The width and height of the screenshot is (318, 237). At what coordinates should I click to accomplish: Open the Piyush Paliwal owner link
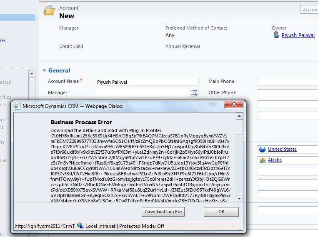[298, 35]
